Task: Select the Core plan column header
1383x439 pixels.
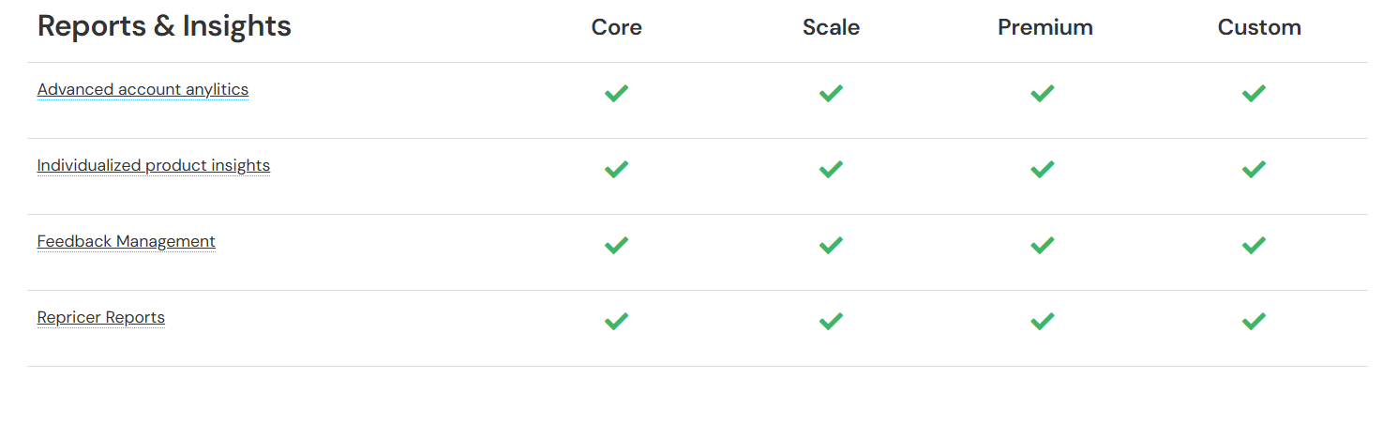Action: [616, 28]
